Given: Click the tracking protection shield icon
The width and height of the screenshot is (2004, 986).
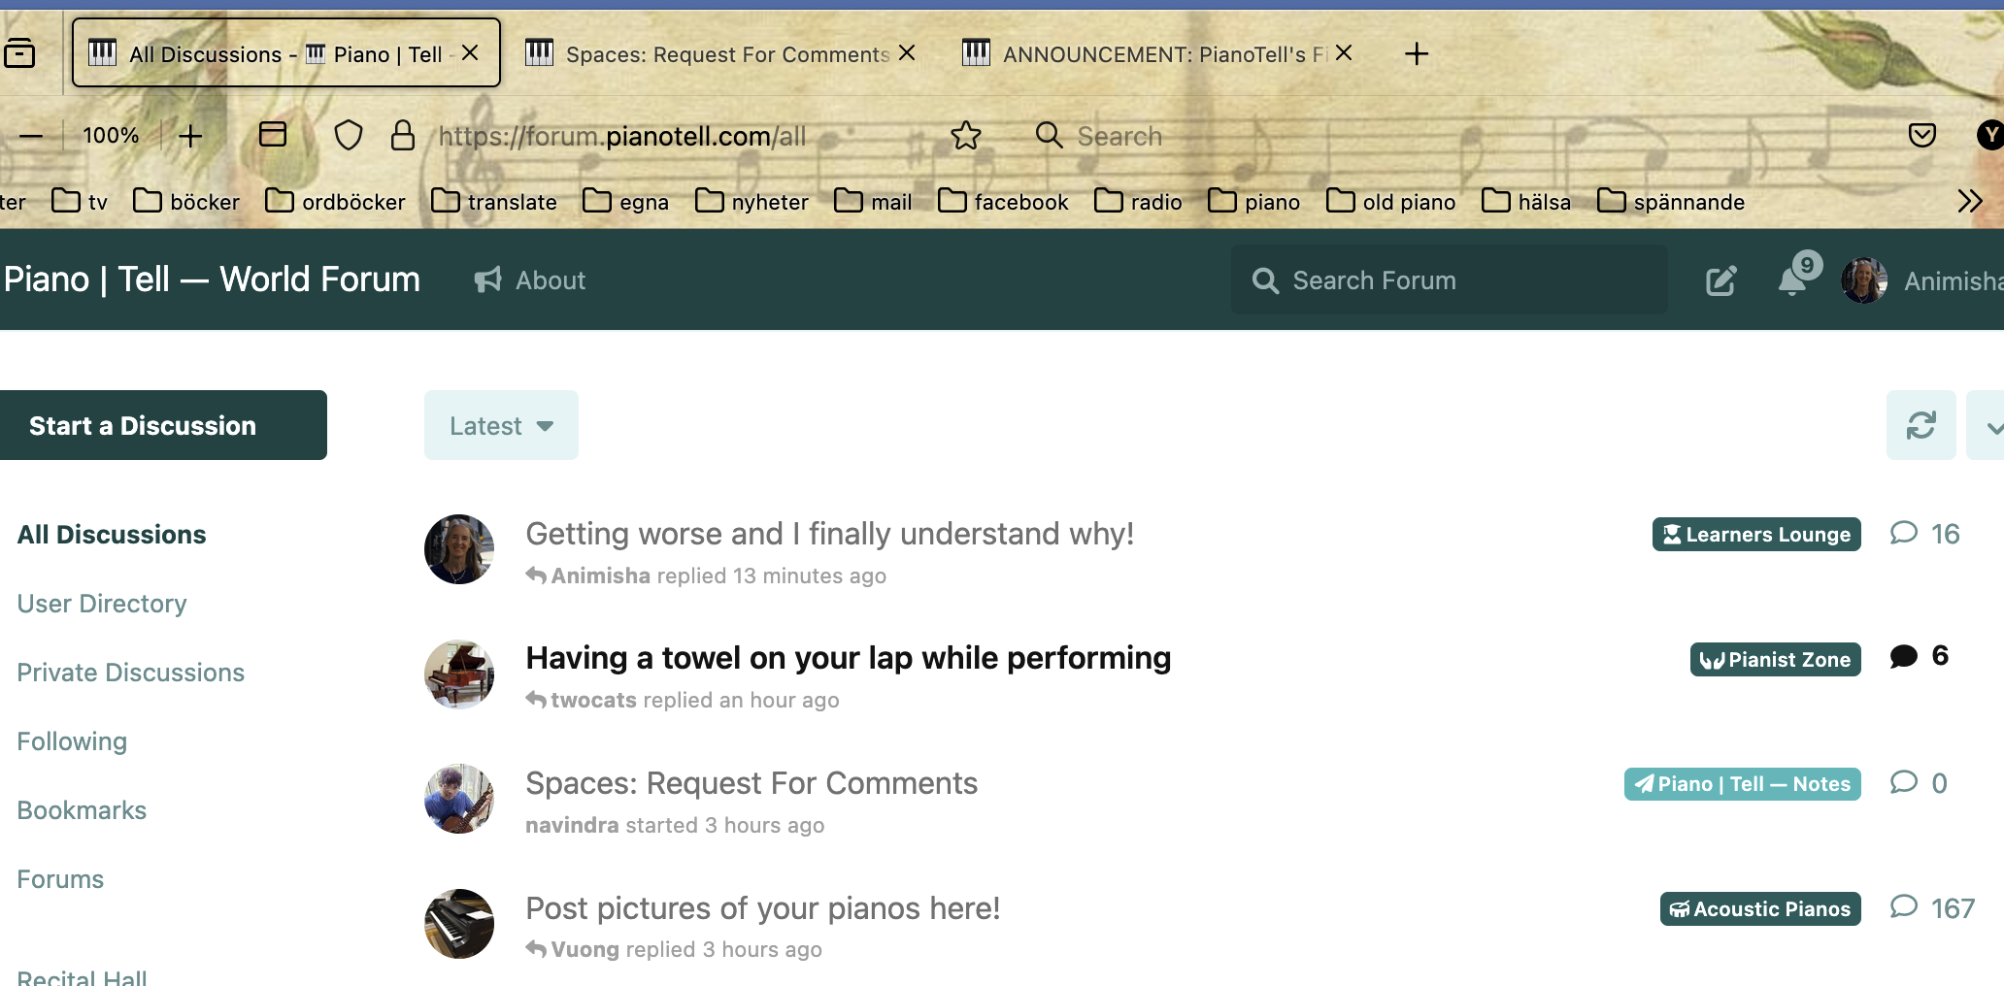Looking at the screenshot, I should coord(348,136).
